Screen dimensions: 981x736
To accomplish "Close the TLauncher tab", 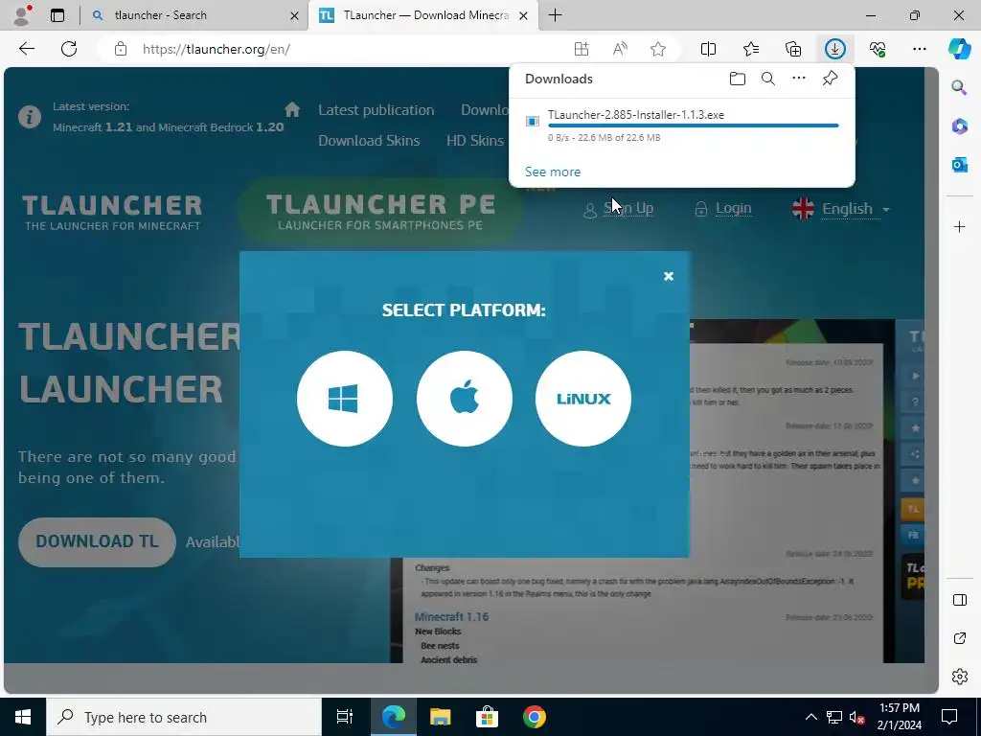I will coord(524,15).
